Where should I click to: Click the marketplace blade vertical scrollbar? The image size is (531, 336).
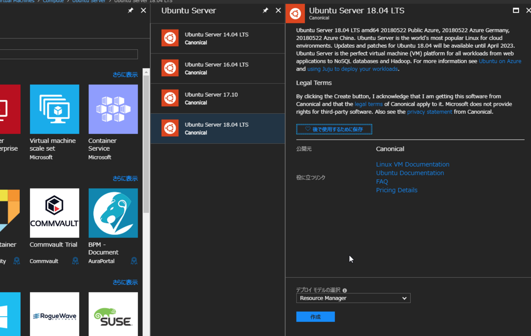click(146, 144)
